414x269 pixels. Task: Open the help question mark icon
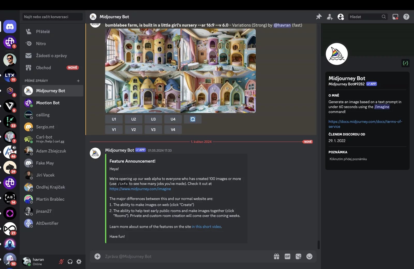point(406,17)
